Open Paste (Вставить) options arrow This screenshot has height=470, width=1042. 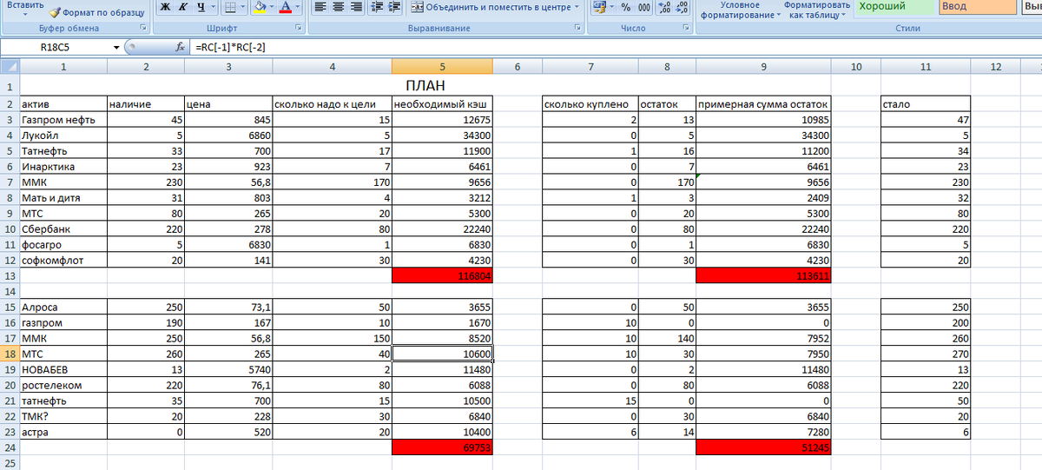point(23,16)
